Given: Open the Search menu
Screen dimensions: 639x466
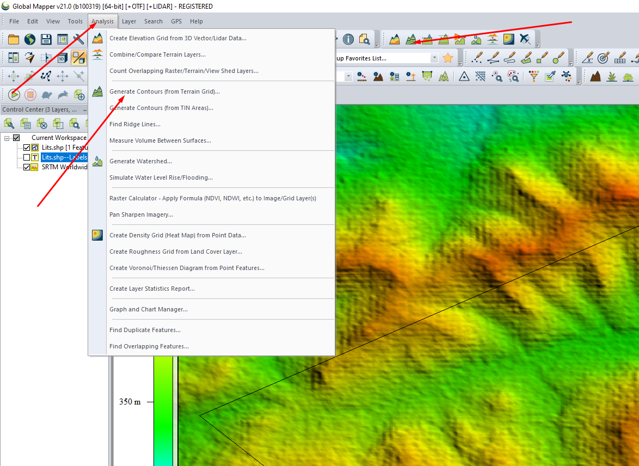Looking at the screenshot, I should click(x=153, y=21).
